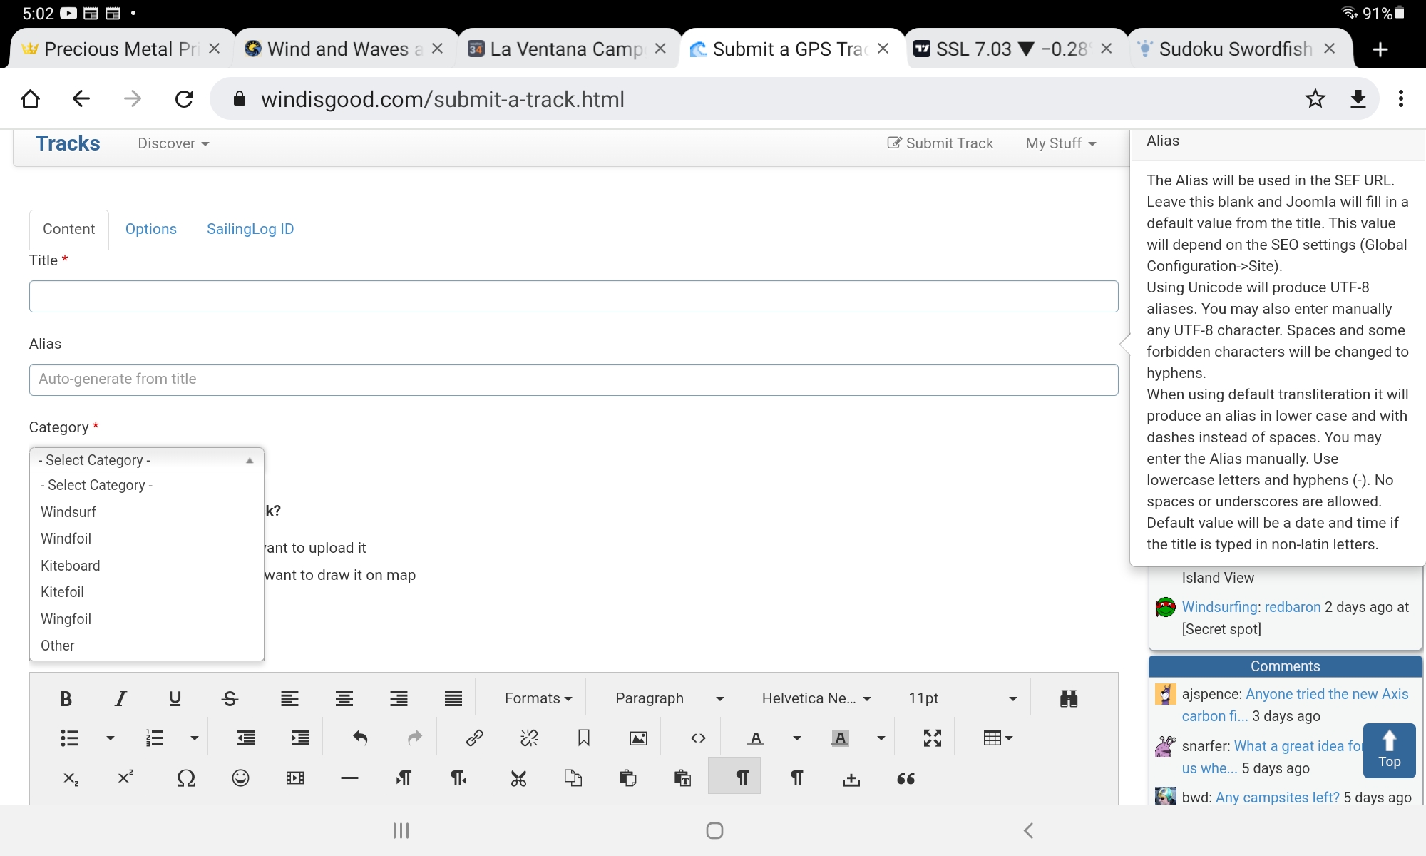Open find and replace binoculars

click(x=1068, y=698)
